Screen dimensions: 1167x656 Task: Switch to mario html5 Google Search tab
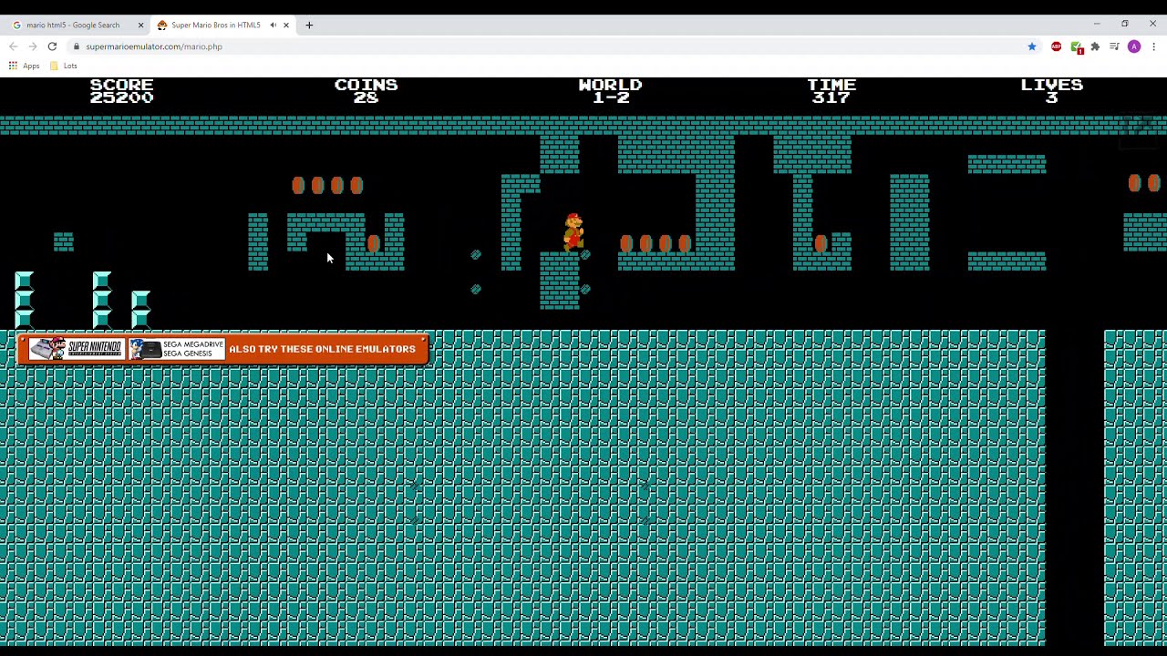[x=77, y=26]
